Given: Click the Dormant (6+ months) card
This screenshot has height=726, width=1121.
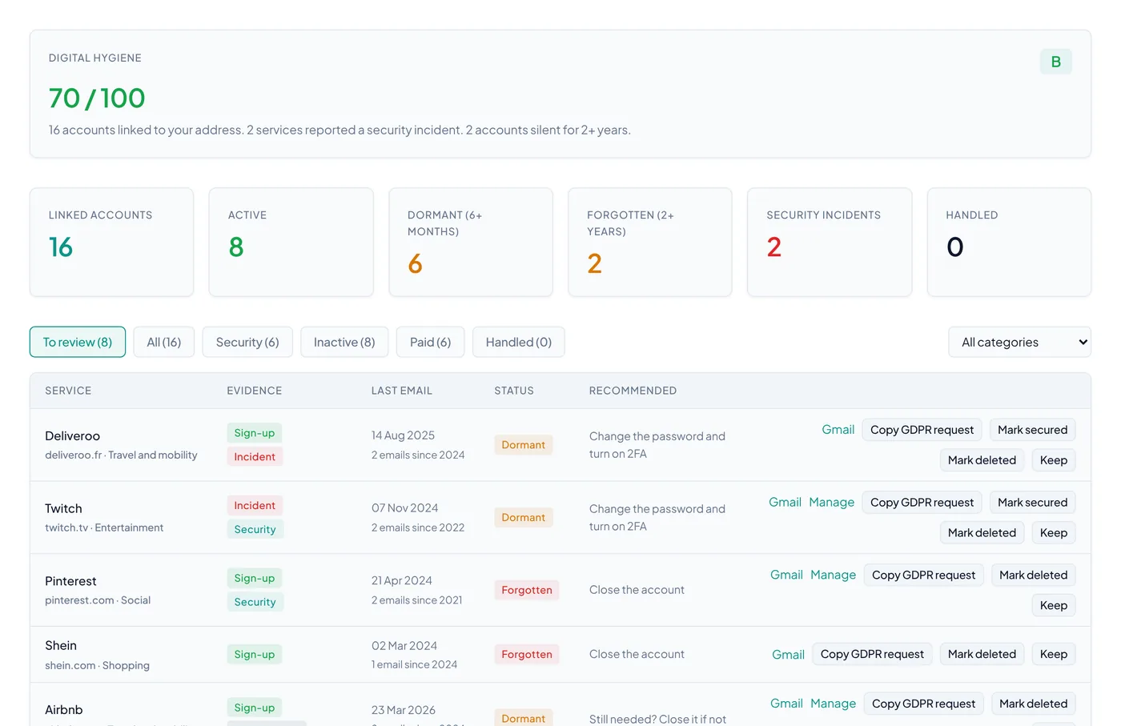Looking at the screenshot, I should [471, 243].
